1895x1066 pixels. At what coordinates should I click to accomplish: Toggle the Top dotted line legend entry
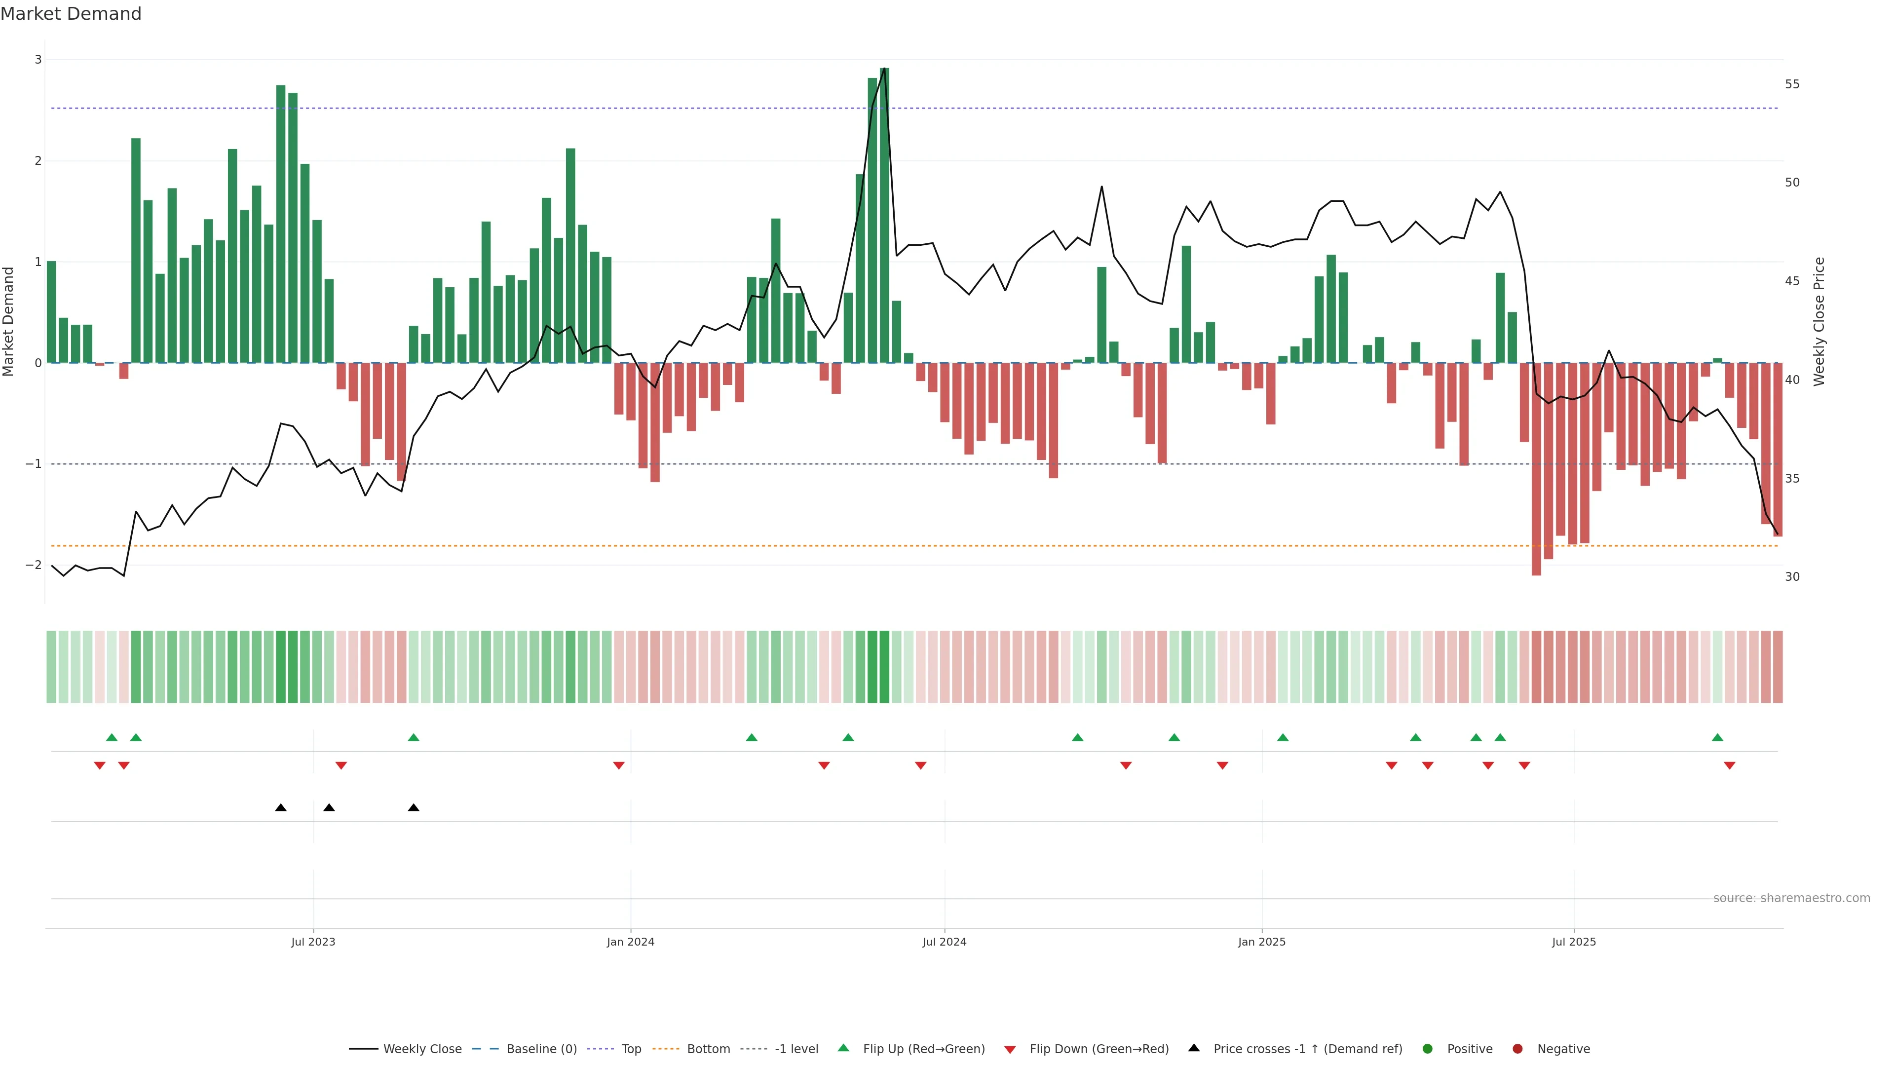click(631, 1049)
